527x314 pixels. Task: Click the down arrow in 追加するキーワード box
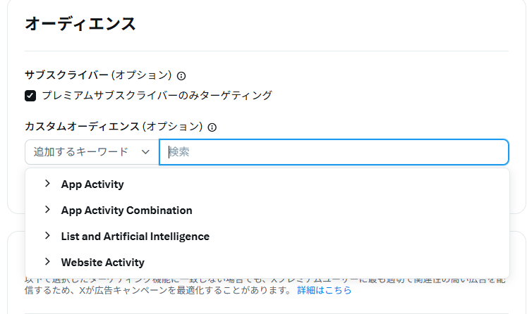tap(145, 152)
